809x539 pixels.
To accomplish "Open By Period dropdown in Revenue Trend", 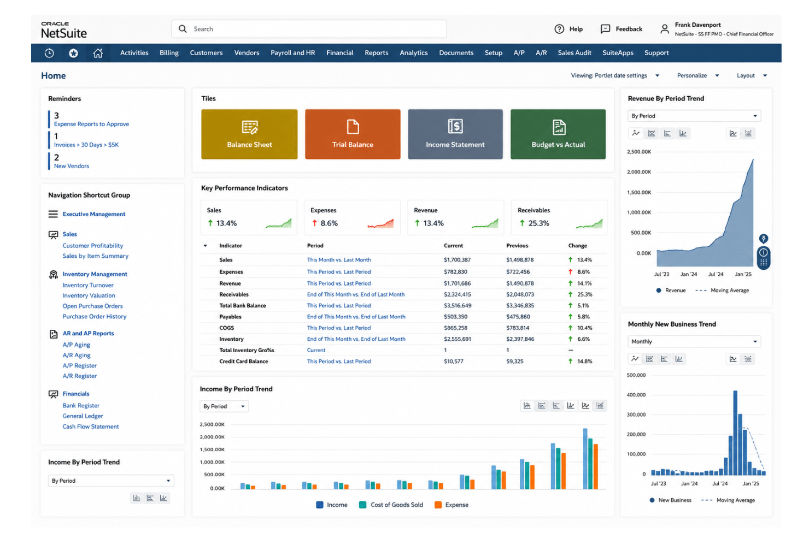I will pos(694,116).
